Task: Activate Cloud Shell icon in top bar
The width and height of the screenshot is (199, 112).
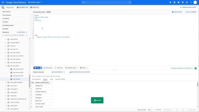Action: click(x=174, y=2)
